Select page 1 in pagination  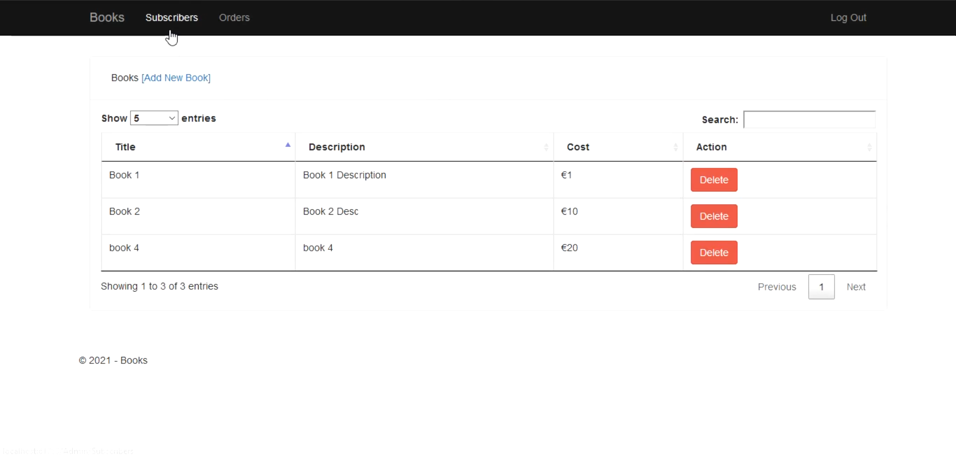click(821, 287)
